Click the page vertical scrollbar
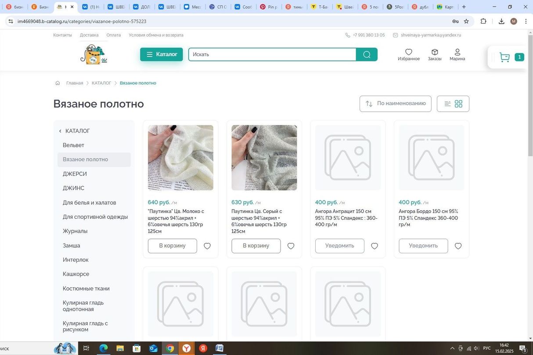533x355 pixels. [x=530, y=96]
